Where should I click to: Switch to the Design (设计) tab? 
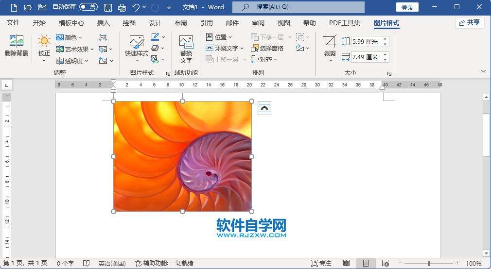click(155, 23)
